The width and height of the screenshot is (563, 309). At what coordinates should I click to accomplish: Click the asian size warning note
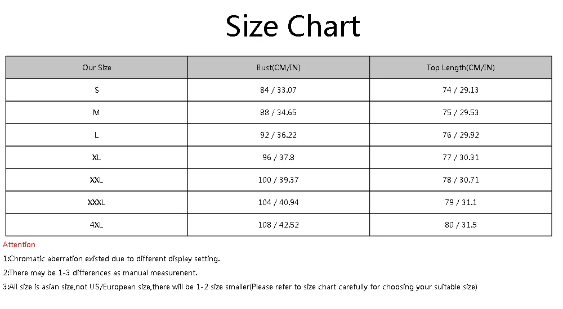(x=240, y=287)
